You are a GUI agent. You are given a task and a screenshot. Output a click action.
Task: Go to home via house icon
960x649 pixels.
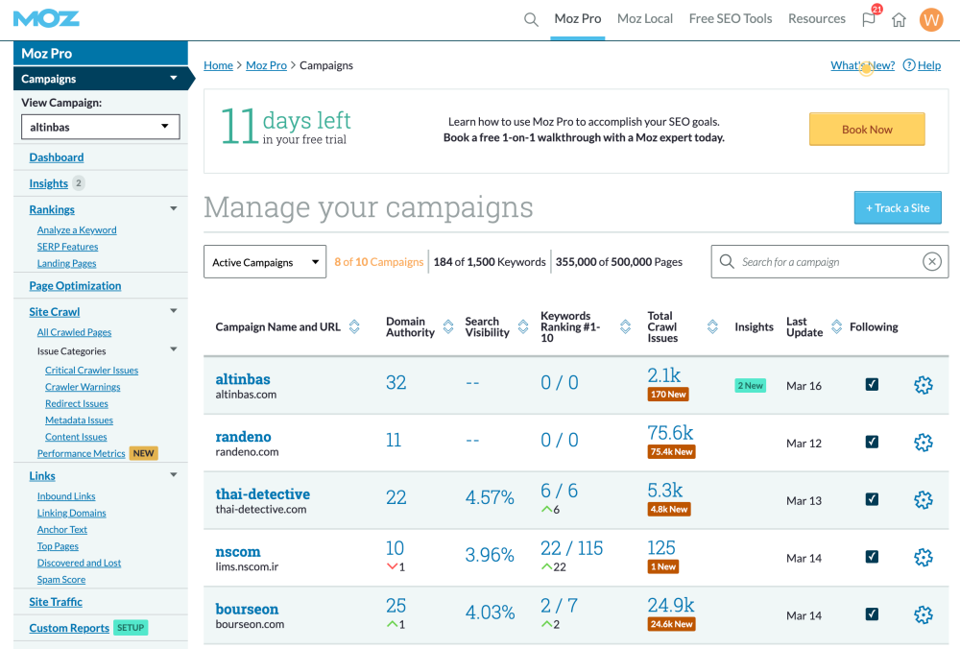click(x=899, y=19)
